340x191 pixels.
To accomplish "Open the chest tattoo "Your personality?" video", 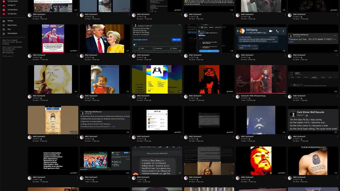I will [313, 161].
